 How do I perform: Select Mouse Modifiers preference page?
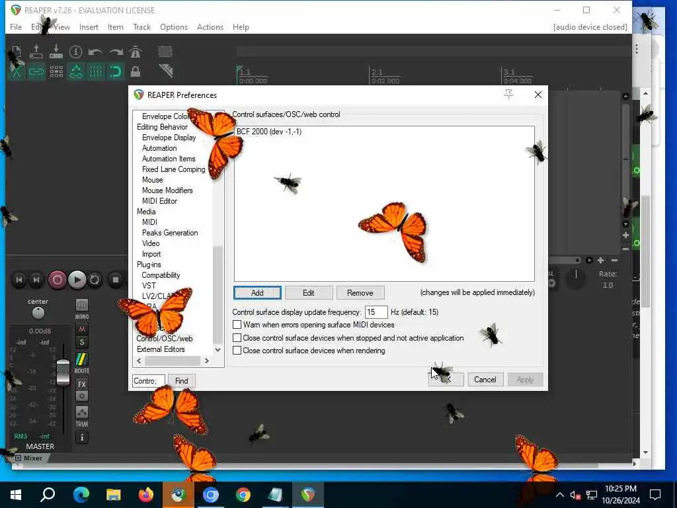(x=167, y=190)
